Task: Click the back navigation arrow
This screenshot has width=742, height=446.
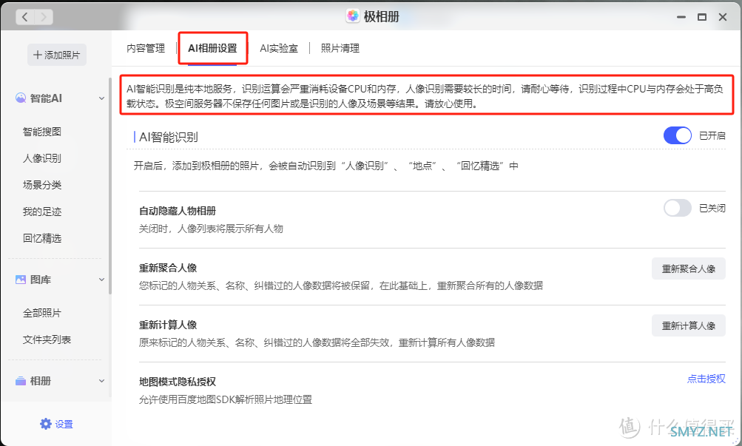Action: click(24, 17)
